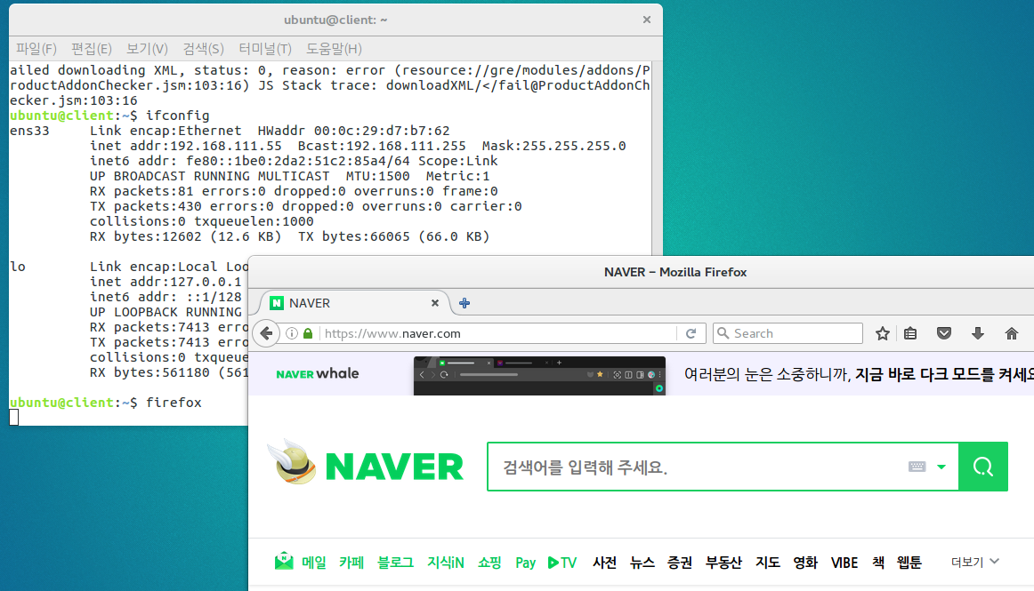
Task: Open 블로그 link on NAVER
Action: coord(395,562)
